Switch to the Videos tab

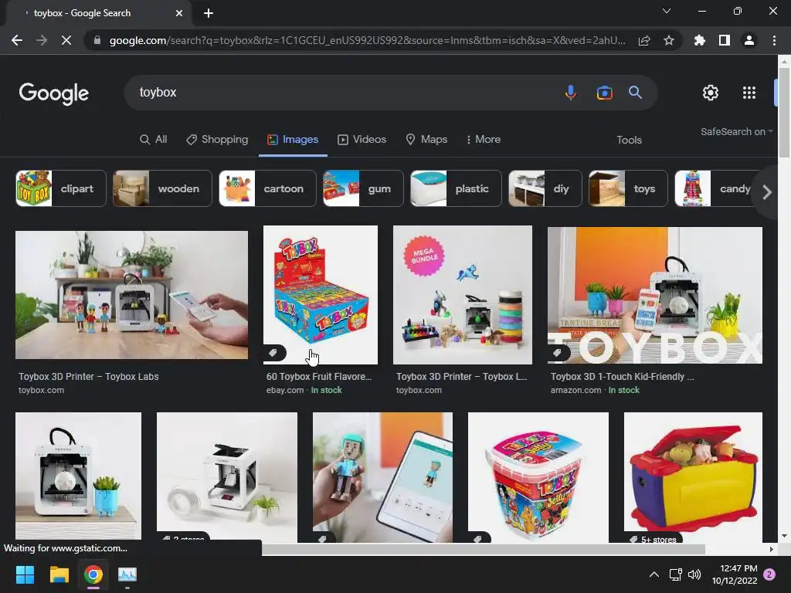point(362,140)
